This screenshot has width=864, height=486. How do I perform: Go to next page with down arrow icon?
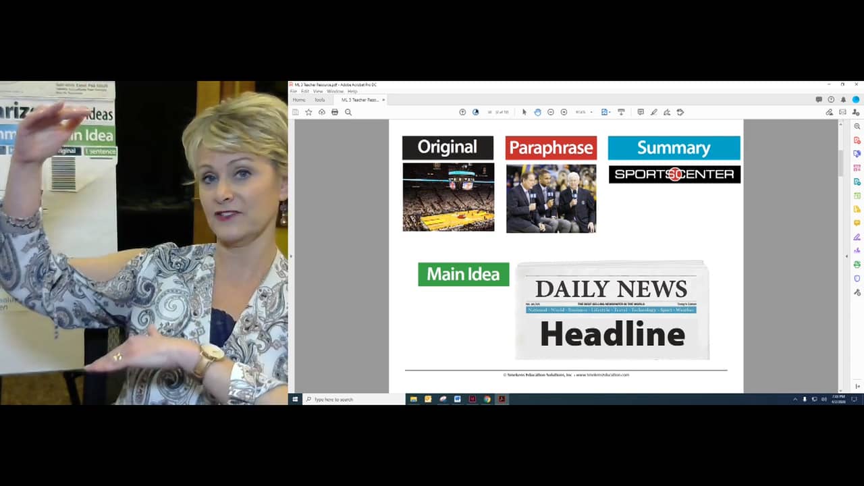click(475, 112)
